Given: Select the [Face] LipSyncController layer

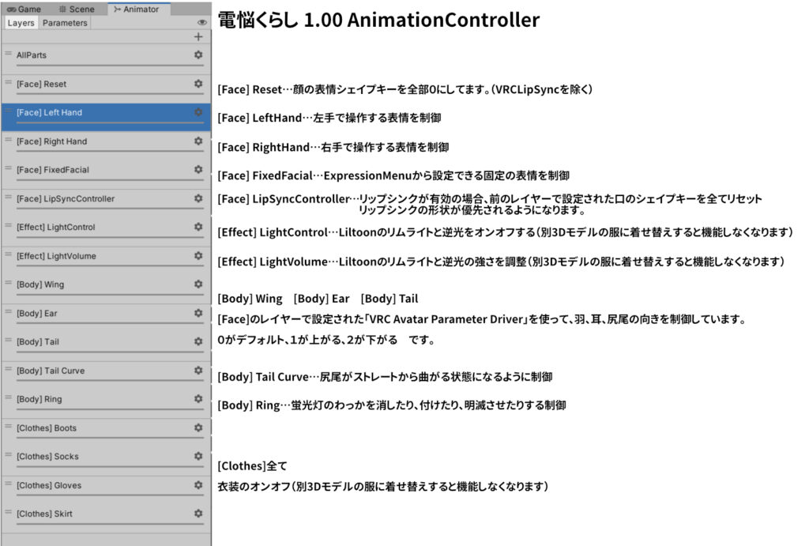Looking at the screenshot, I should 106,201.
